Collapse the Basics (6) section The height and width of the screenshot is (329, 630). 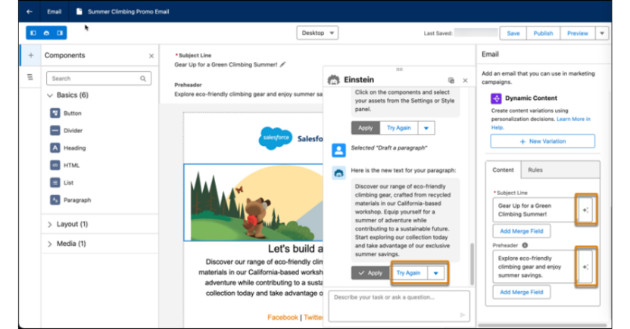click(x=50, y=95)
